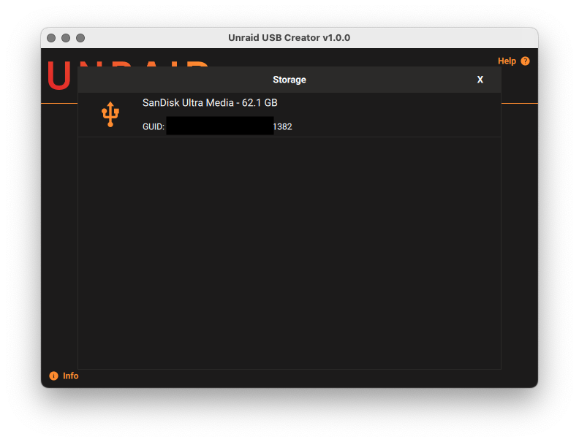Click the 62.1 GB capacity text
The image size is (579, 442).
(x=260, y=103)
